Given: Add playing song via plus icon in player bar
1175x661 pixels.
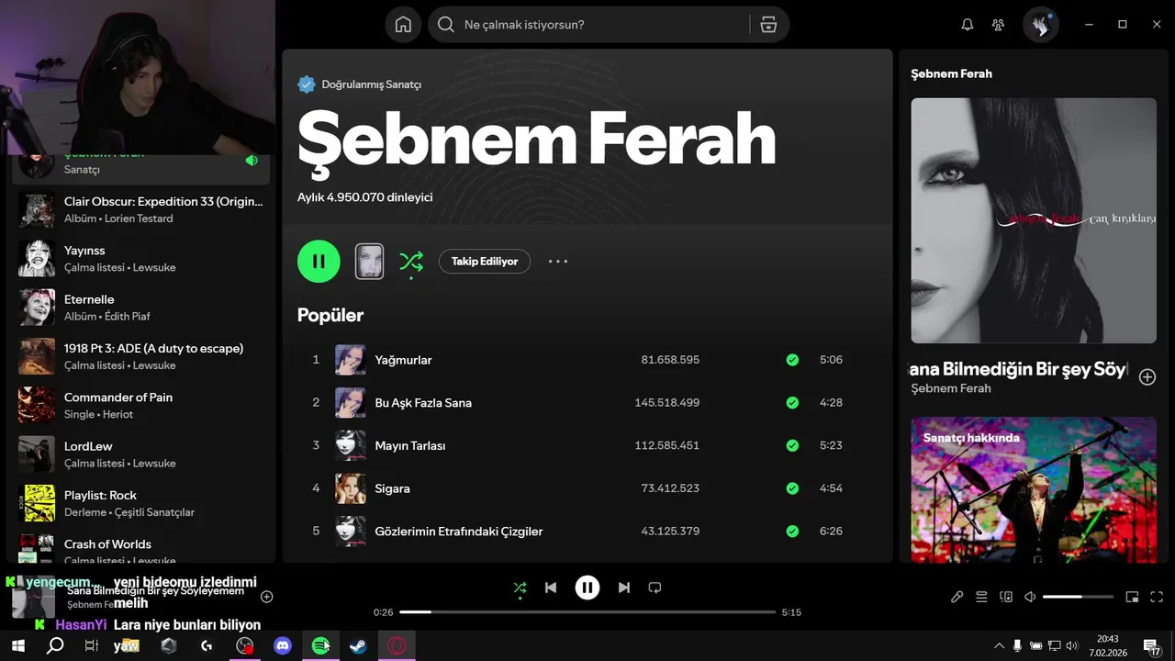Looking at the screenshot, I should [267, 597].
